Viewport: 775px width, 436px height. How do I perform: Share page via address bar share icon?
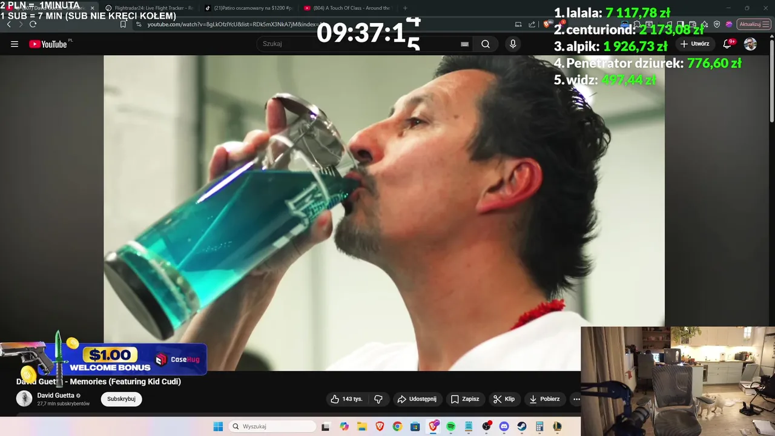tap(532, 24)
